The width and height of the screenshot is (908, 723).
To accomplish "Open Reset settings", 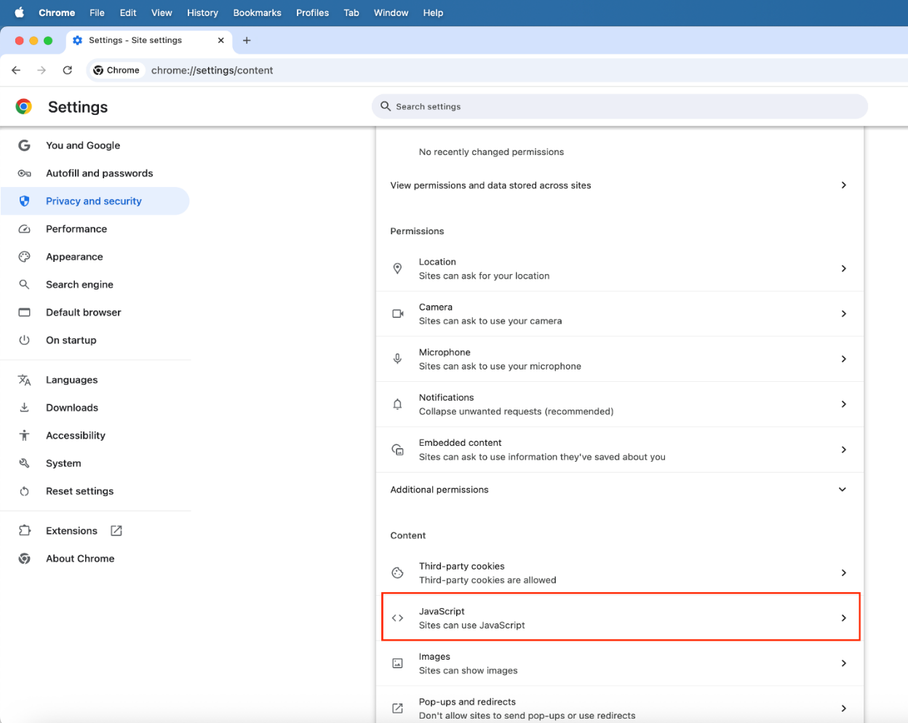I will pyautogui.click(x=95, y=491).
